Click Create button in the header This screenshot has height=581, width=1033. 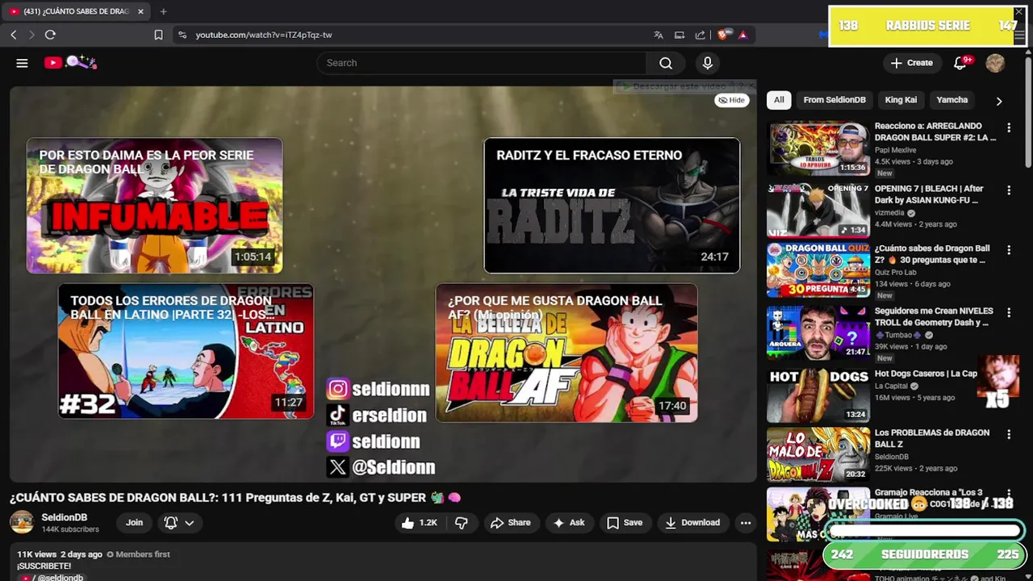(912, 63)
